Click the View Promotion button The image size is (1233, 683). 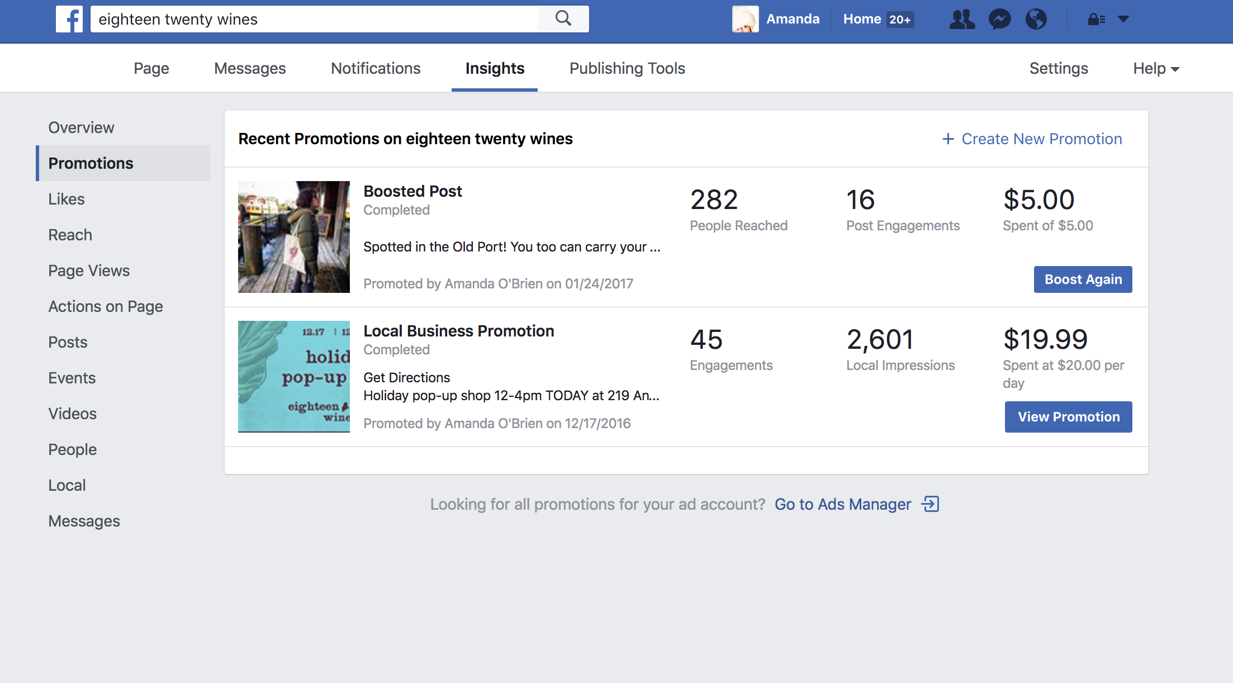tap(1068, 417)
